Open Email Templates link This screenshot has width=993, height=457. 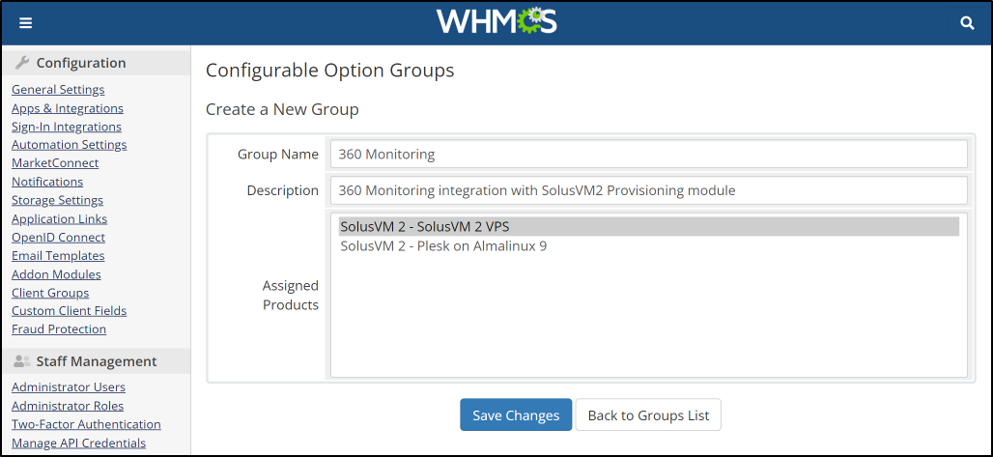pos(58,255)
